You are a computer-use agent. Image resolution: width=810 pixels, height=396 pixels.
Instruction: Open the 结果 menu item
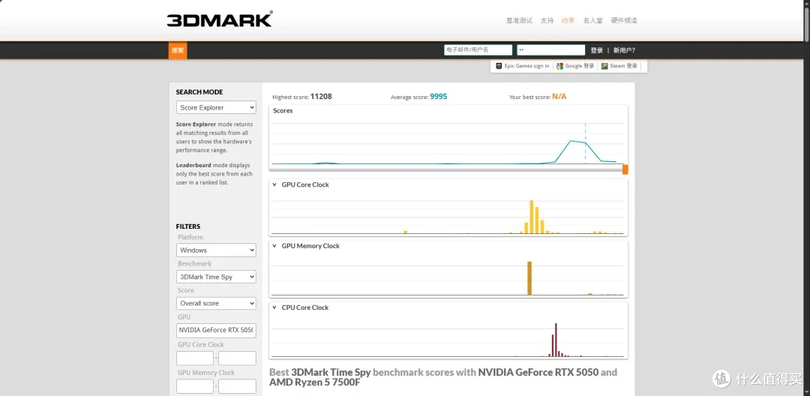(x=568, y=21)
